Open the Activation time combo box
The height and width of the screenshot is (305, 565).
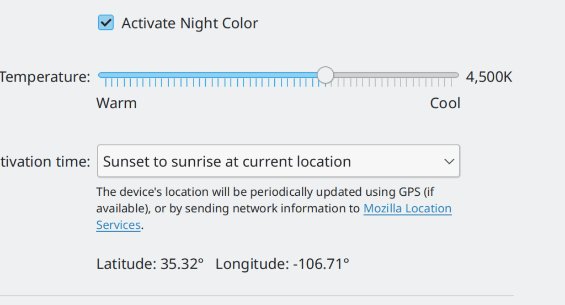tap(278, 162)
